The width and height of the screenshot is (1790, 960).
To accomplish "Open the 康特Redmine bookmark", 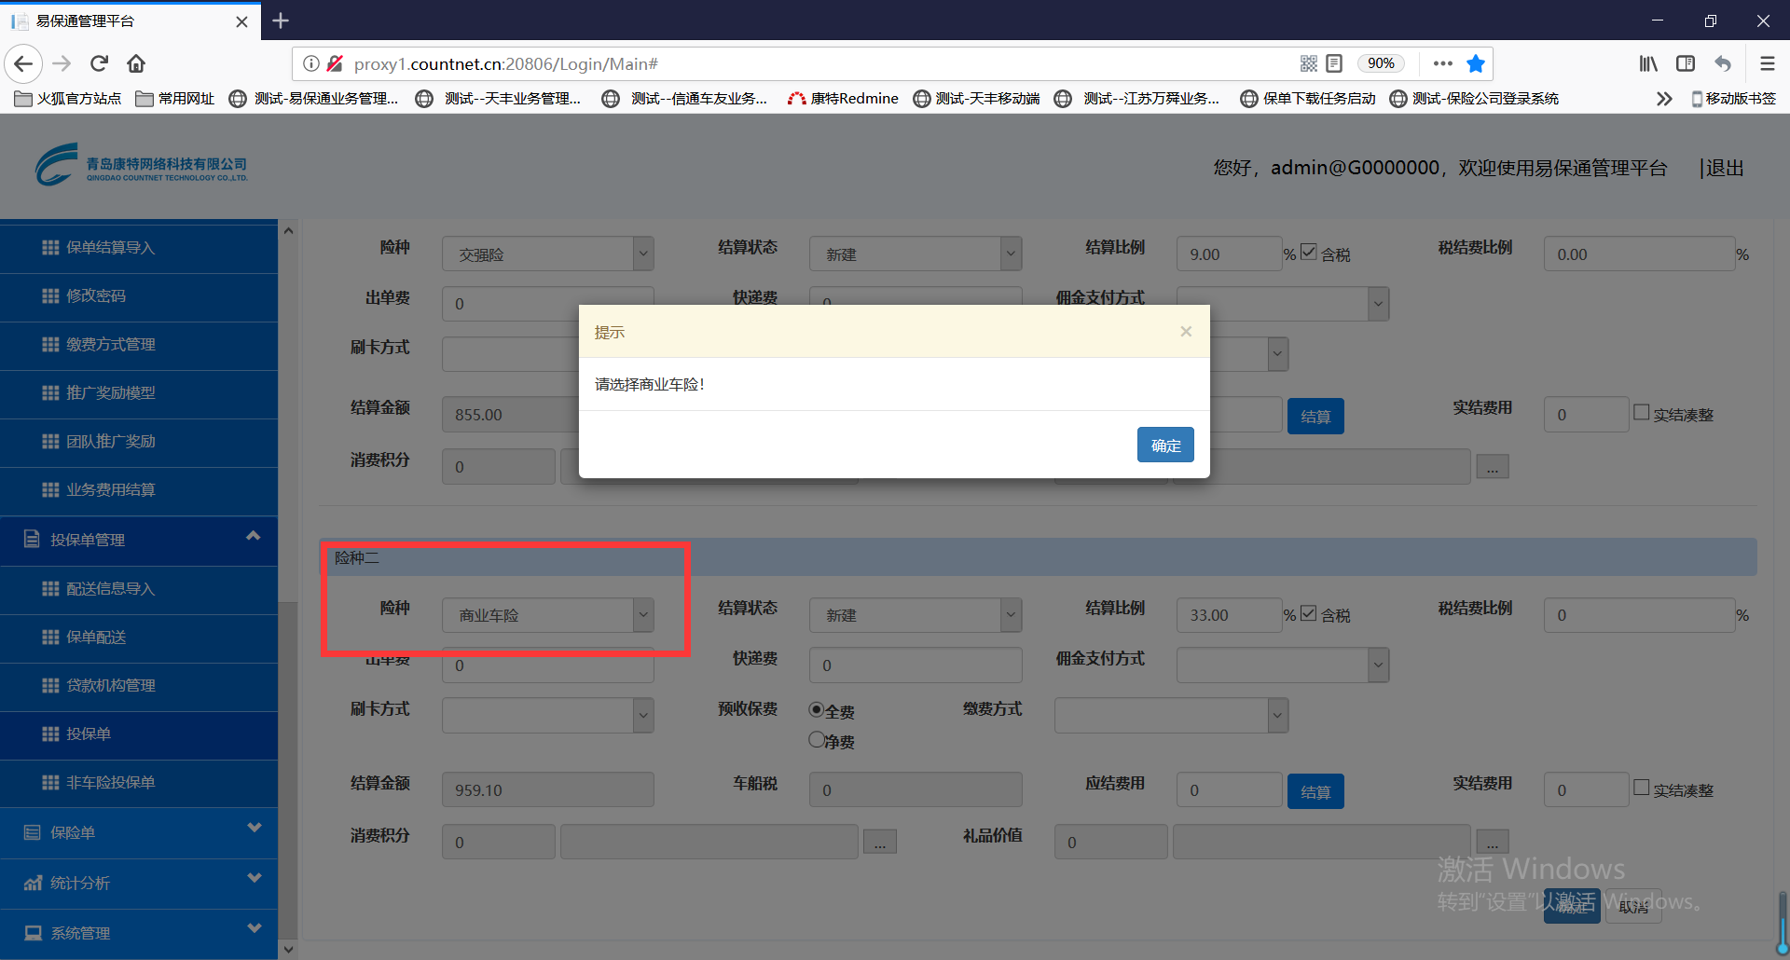I will [x=844, y=99].
